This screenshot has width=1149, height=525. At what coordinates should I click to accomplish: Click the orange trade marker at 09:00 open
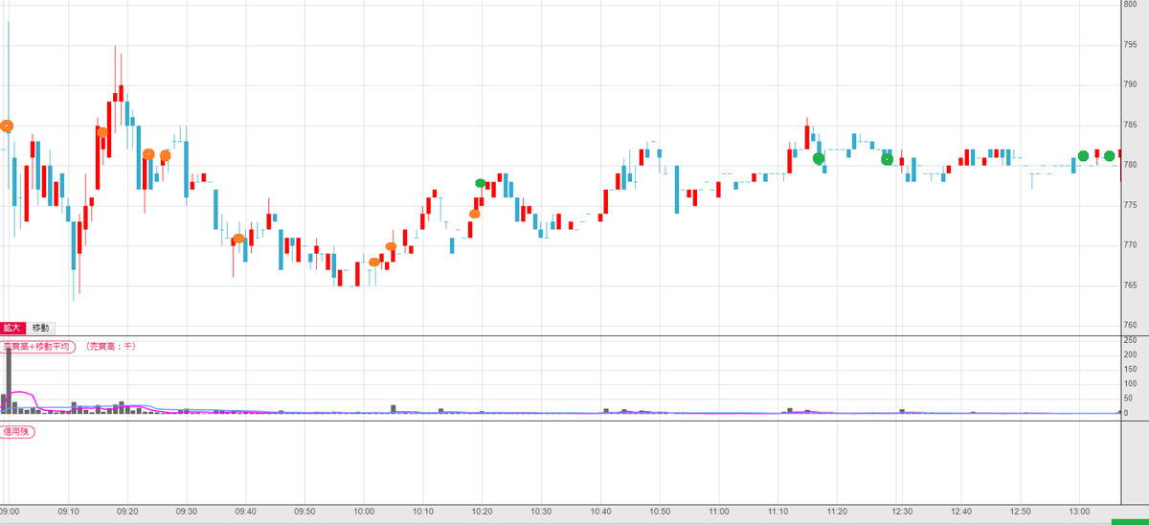pos(7,126)
